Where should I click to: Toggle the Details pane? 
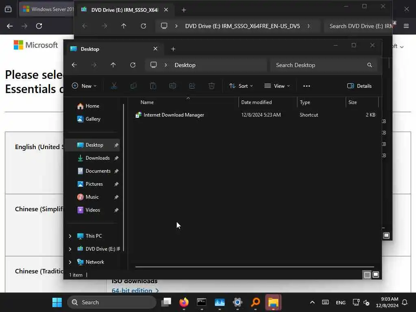coord(359,86)
